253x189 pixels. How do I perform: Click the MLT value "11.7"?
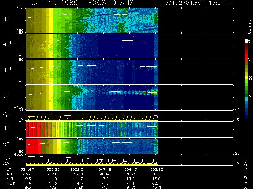[79, 179]
